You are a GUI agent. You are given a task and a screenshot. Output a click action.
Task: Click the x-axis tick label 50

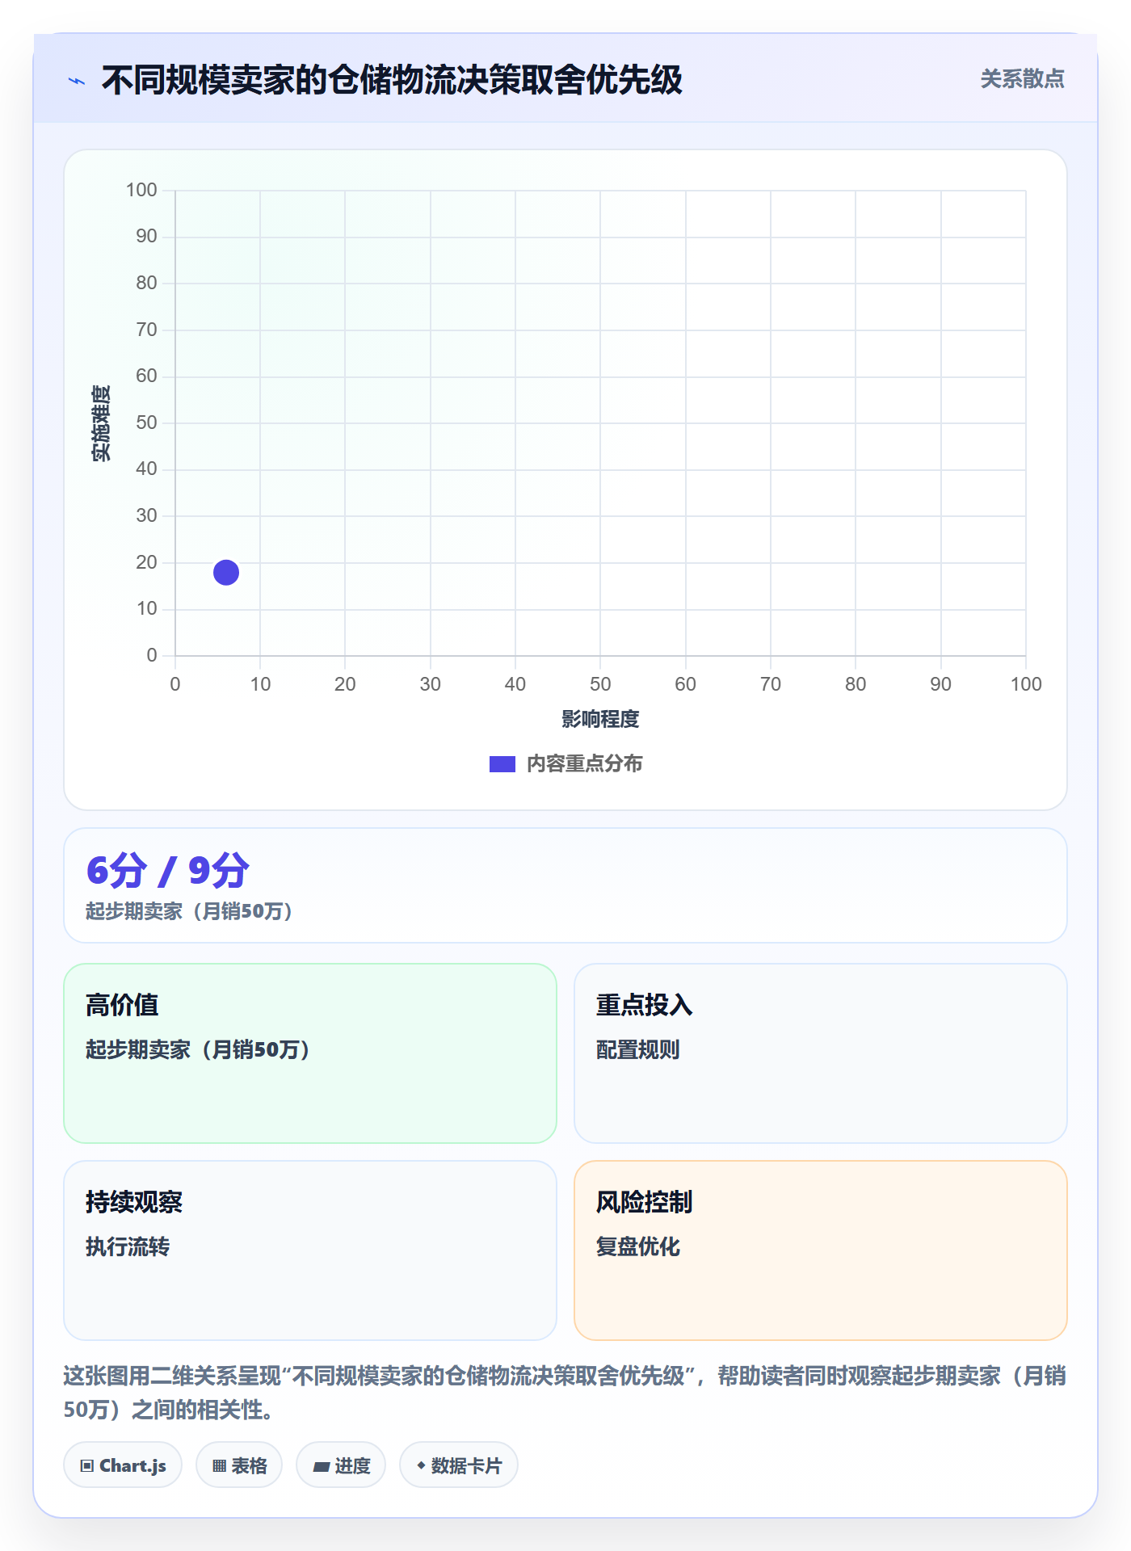(600, 684)
